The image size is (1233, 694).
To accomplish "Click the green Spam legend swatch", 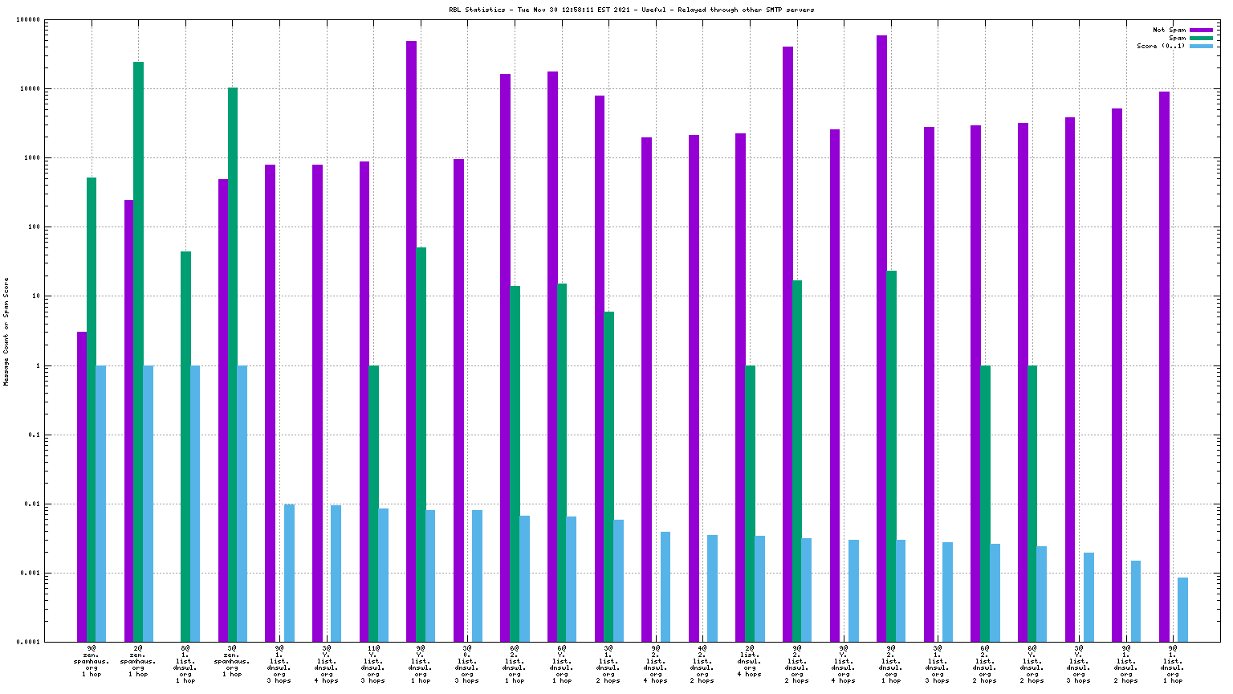I will point(1201,38).
